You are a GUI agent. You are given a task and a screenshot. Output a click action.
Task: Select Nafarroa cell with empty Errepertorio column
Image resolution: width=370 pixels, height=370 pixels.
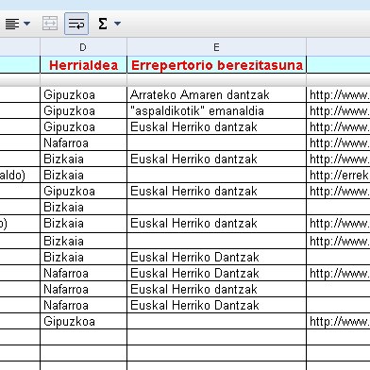coord(83,143)
